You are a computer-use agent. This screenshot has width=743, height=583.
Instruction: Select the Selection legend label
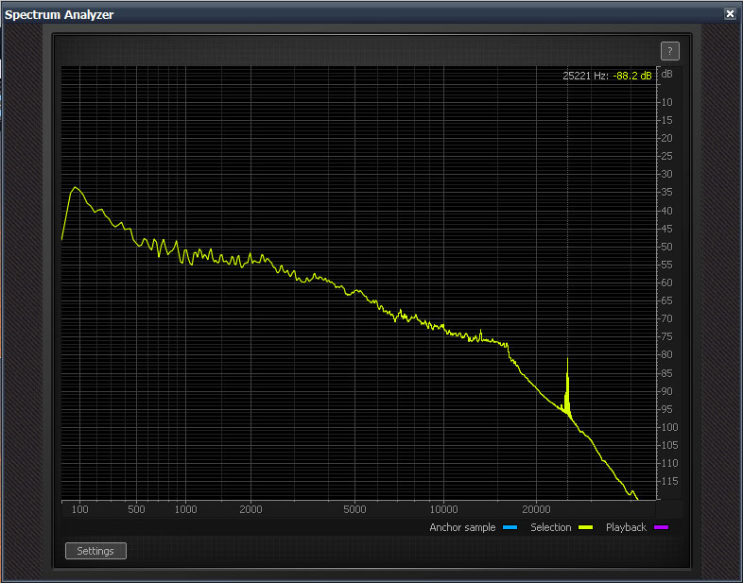click(x=550, y=527)
